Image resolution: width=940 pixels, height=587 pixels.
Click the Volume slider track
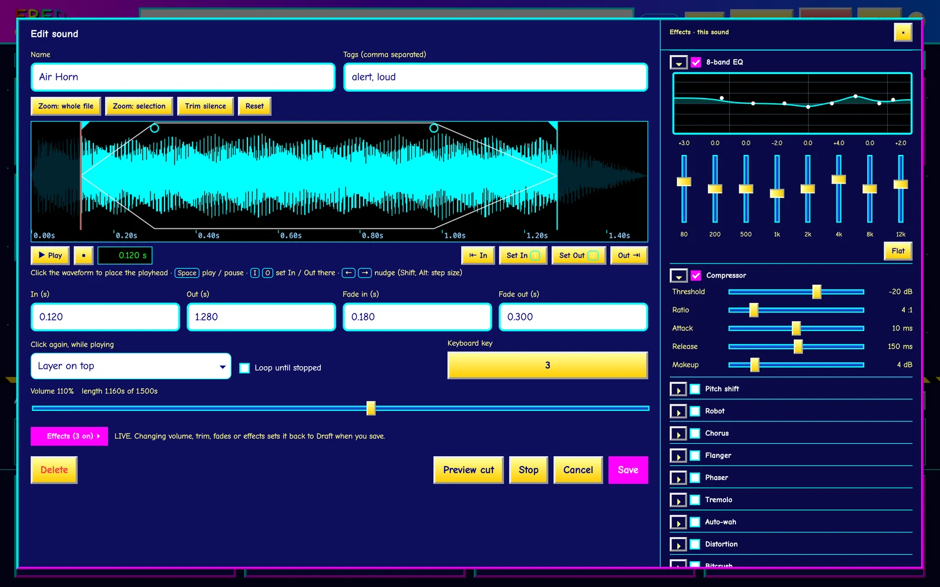pyautogui.click(x=340, y=408)
